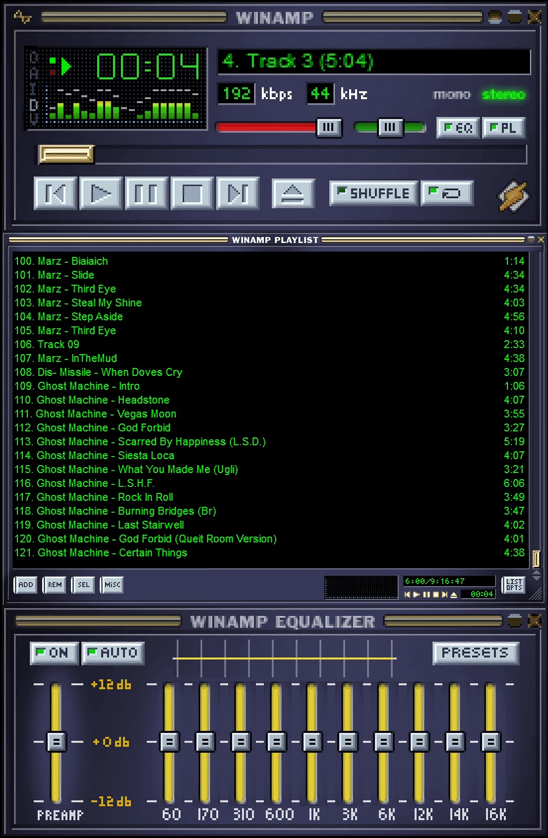This screenshot has height=838, width=548.
Task: Open the LIST OPTS menu
Action: [513, 585]
